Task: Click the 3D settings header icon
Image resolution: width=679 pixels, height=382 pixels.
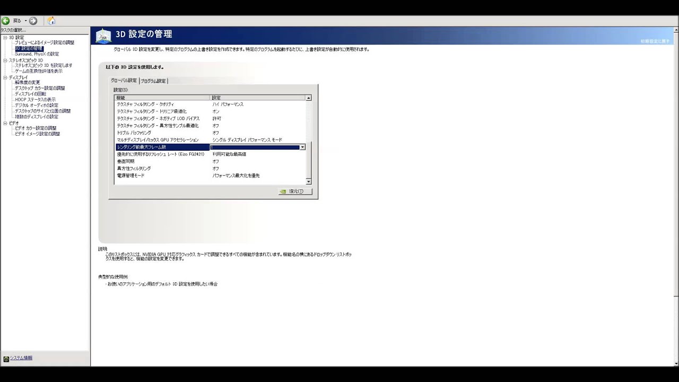Action: pyautogui.click(x=103, y=36)
